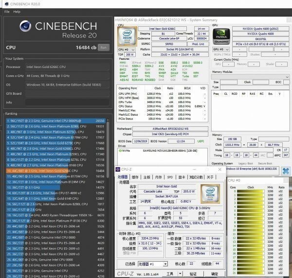
Task: Select highlighted ranking row Xeon Gold 6266C
Action: (56, 171)
